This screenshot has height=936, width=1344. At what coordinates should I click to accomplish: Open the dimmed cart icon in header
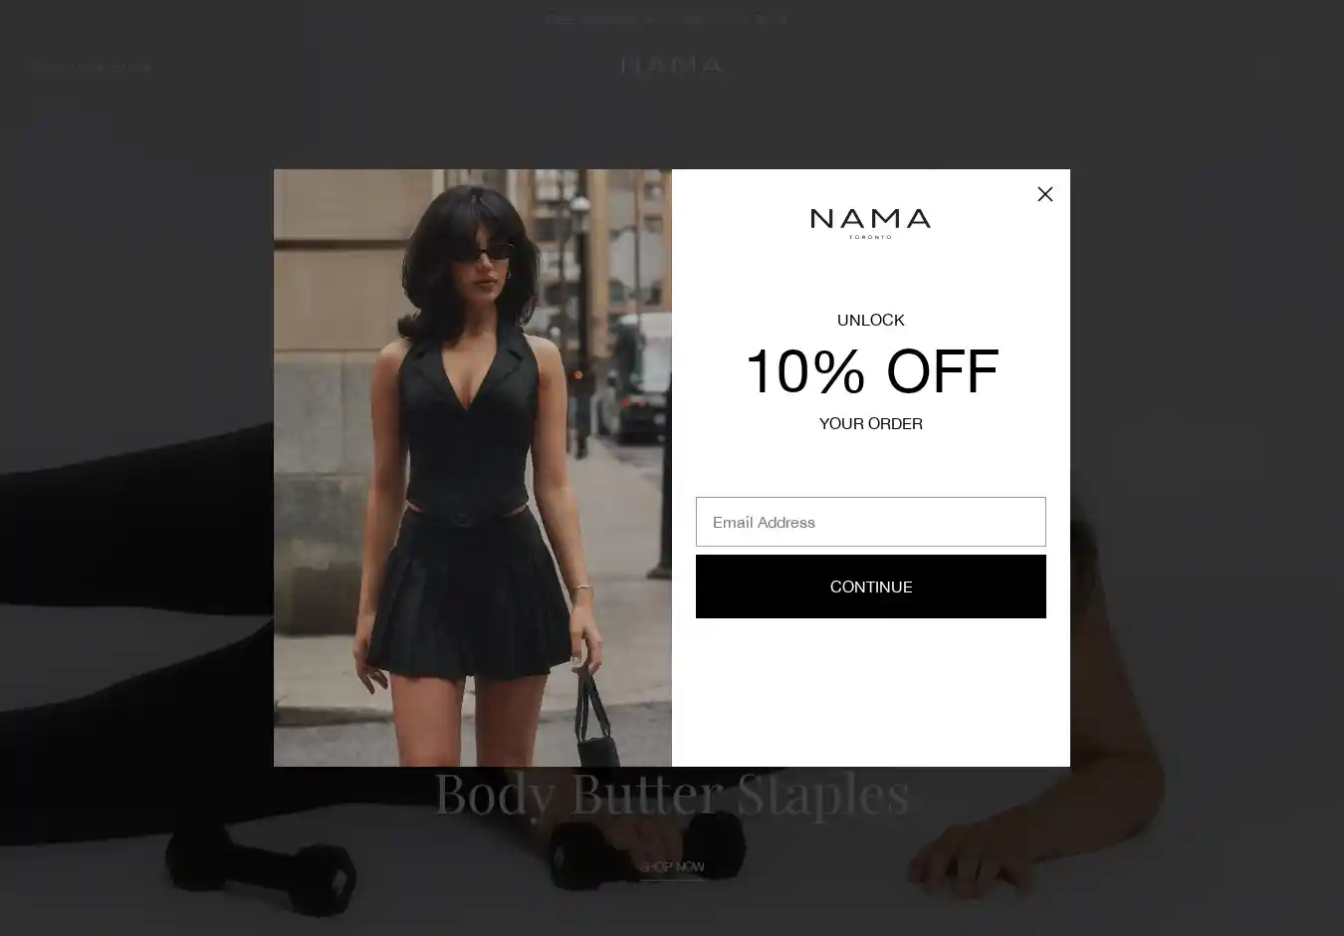pos(1265,66)
